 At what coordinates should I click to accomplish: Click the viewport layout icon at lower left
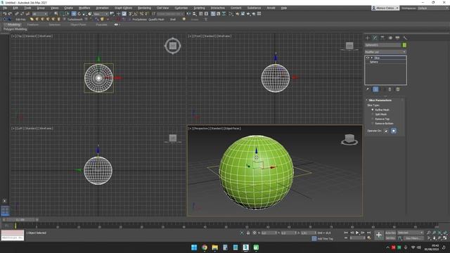coord(5,211)
